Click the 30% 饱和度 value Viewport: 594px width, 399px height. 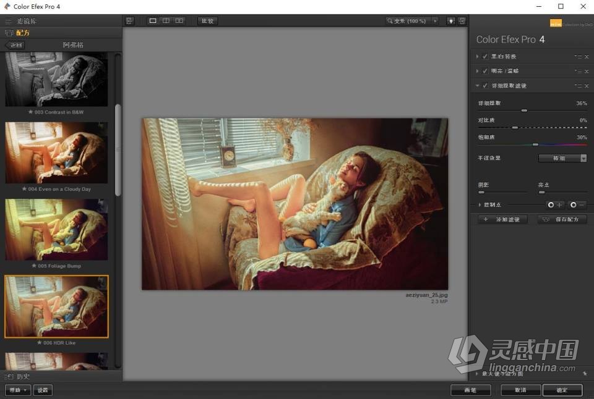click(x=582, y=137)
